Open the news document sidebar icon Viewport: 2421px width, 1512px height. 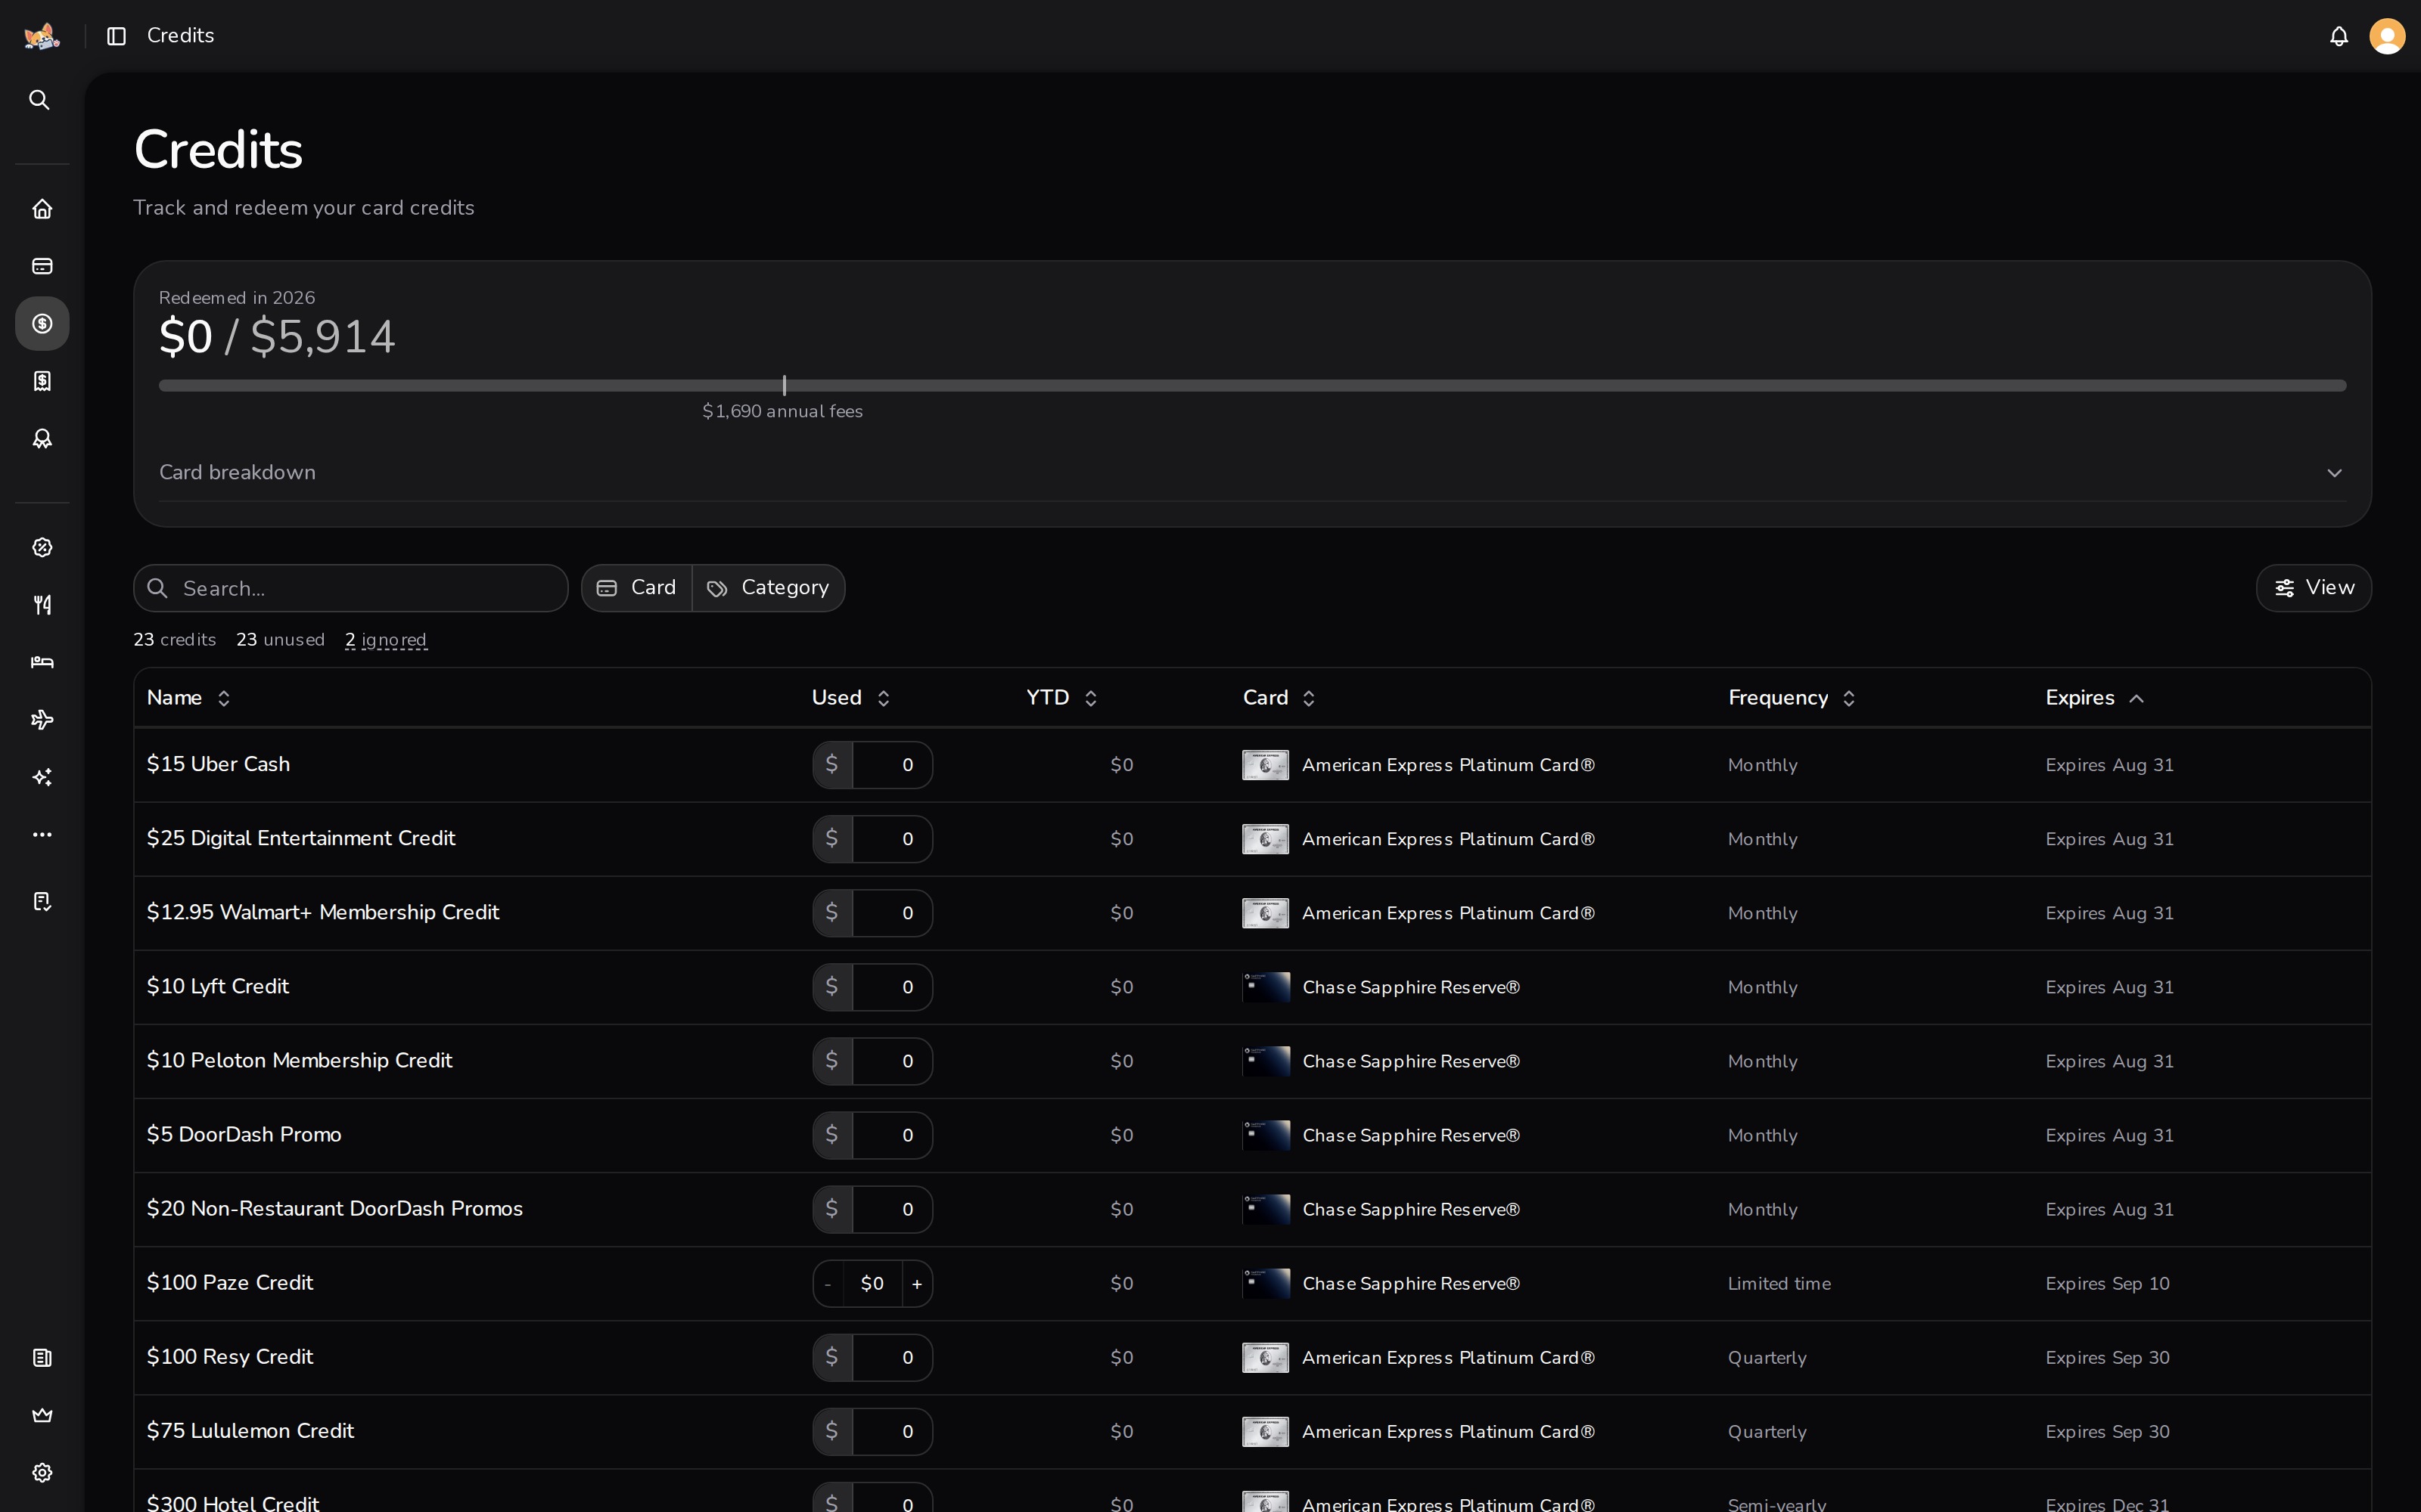pyautogui.click(x=42, y=1358)
